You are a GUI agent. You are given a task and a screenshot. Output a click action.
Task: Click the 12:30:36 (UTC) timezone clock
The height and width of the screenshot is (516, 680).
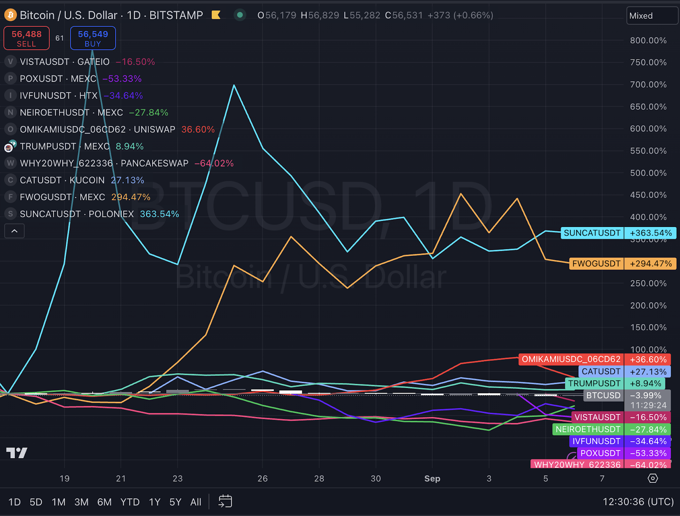click(638, 502)
